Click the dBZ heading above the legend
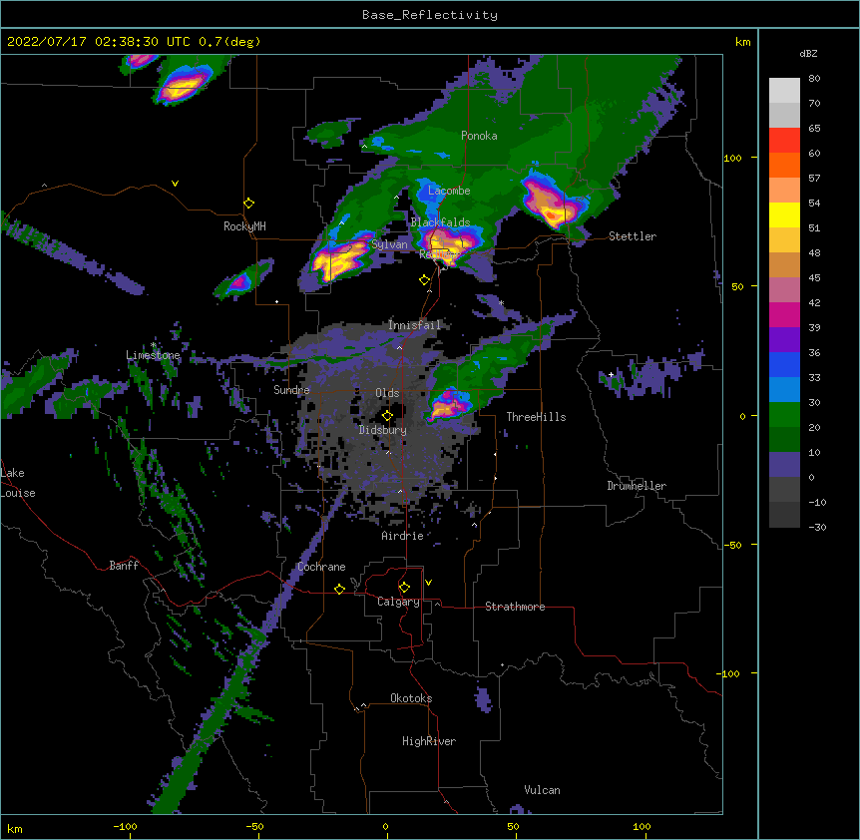 (808, 53)
